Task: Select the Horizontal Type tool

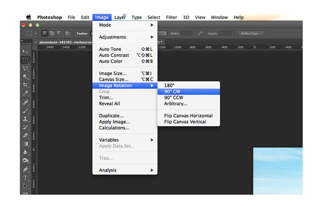Action: tap(25, 178)
